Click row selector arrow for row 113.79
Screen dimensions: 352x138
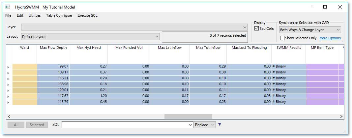(9, 102)
